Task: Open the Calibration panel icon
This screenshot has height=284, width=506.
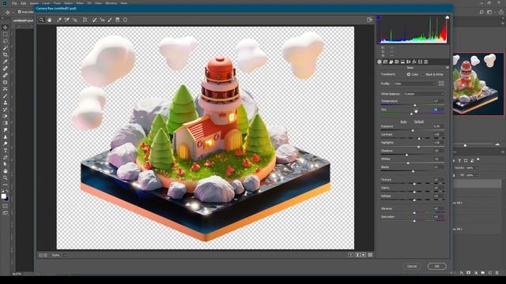Action: (x=420, y=62)
